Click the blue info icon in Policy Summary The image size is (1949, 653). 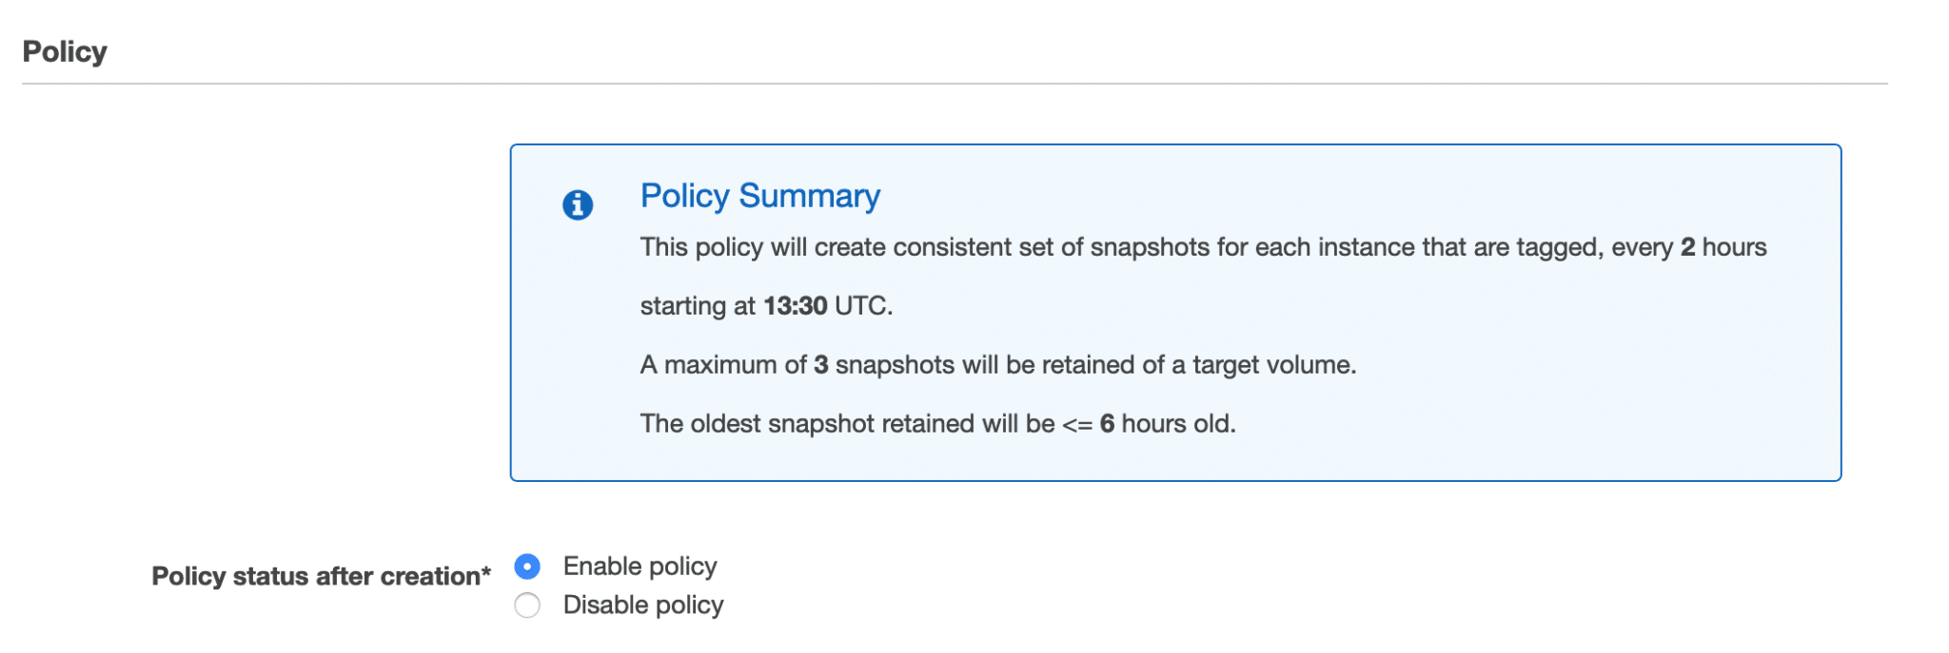click(x=578, y=204)
